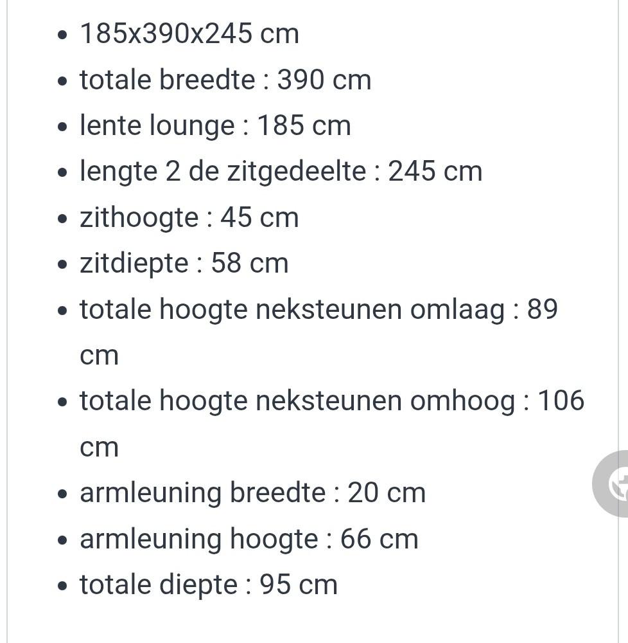Click the bullet before 'totale breedte'
This screenshot has width=628, height=643.
62,81
